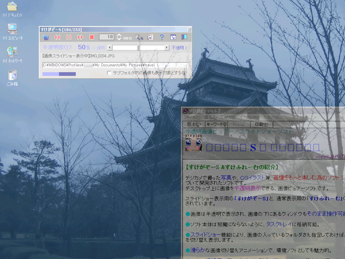Viewport: 345px width, 259px height.
Task: Enable the サブフォルダ内の画像 checkbox
Action: [x=109, y=73]
